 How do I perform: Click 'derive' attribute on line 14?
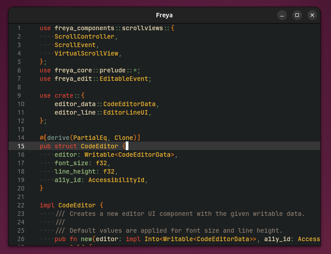point(58,138)
